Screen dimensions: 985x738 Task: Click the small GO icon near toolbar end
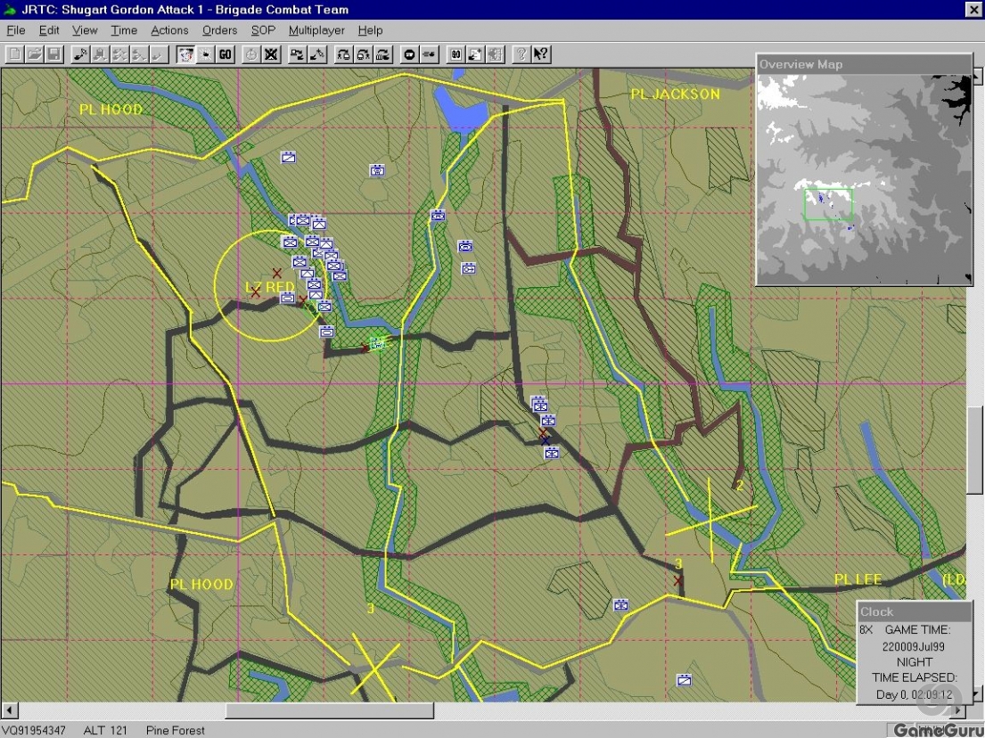coord(456,54)
